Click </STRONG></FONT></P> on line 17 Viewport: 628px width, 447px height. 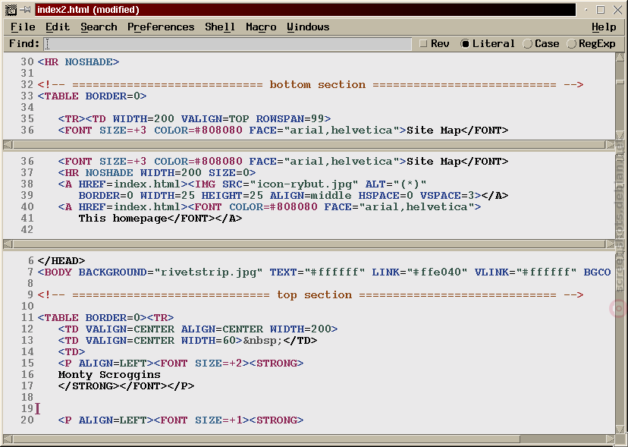(x=126, y=386)
